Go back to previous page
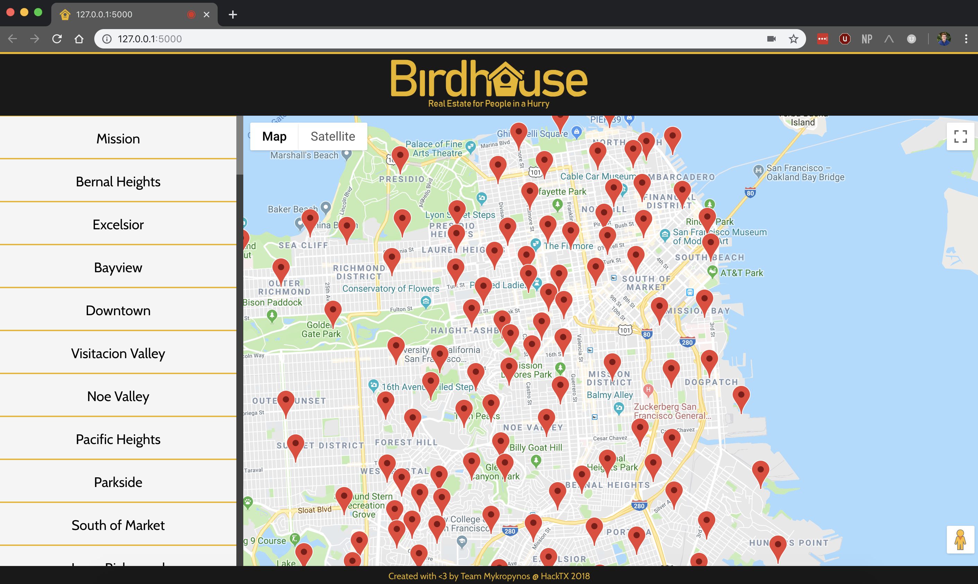The height and width of the screenshot is (584, 978). (12, 38)
